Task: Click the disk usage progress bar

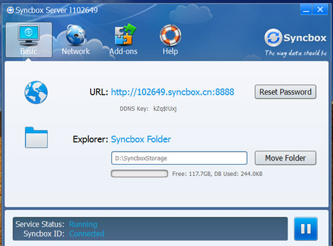Action: tap(139, 173)
